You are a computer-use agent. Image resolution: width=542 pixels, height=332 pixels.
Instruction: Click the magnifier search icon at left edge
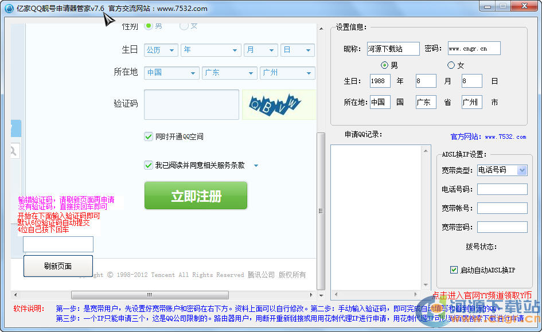point(14,151)
